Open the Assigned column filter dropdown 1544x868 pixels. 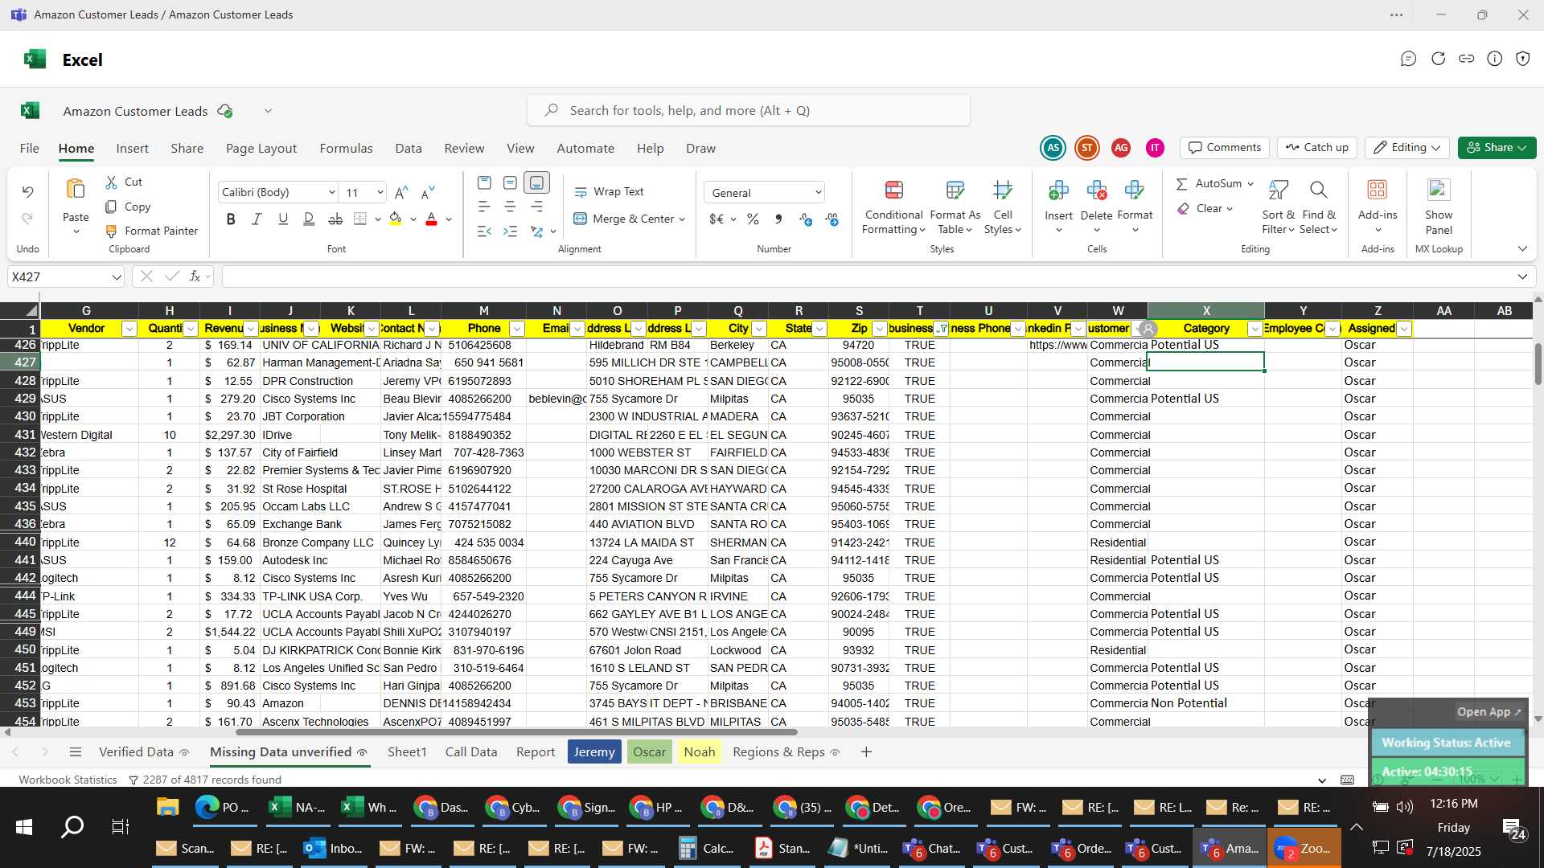[1404, 329]
